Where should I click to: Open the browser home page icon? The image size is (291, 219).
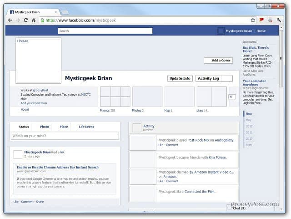pyautogui.click(x=34, y=20)
